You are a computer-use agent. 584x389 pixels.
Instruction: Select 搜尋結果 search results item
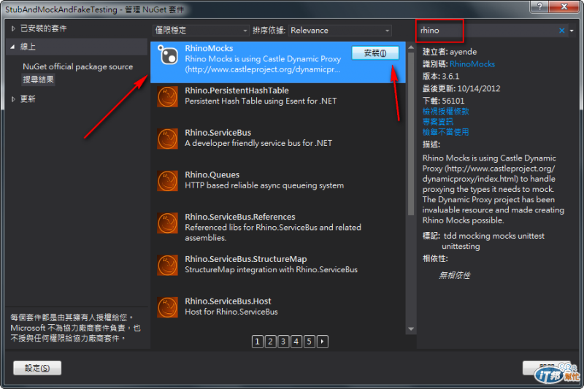tap(39, 80)
